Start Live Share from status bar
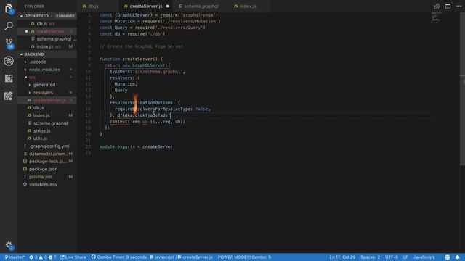 click(73, 257)
